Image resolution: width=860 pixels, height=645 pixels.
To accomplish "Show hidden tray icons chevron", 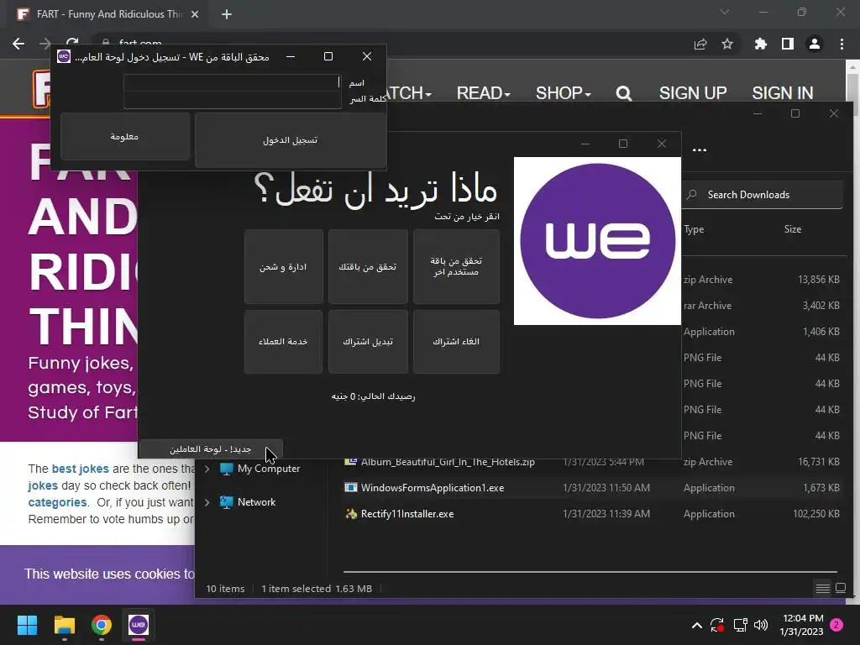I will click(696, 625).
